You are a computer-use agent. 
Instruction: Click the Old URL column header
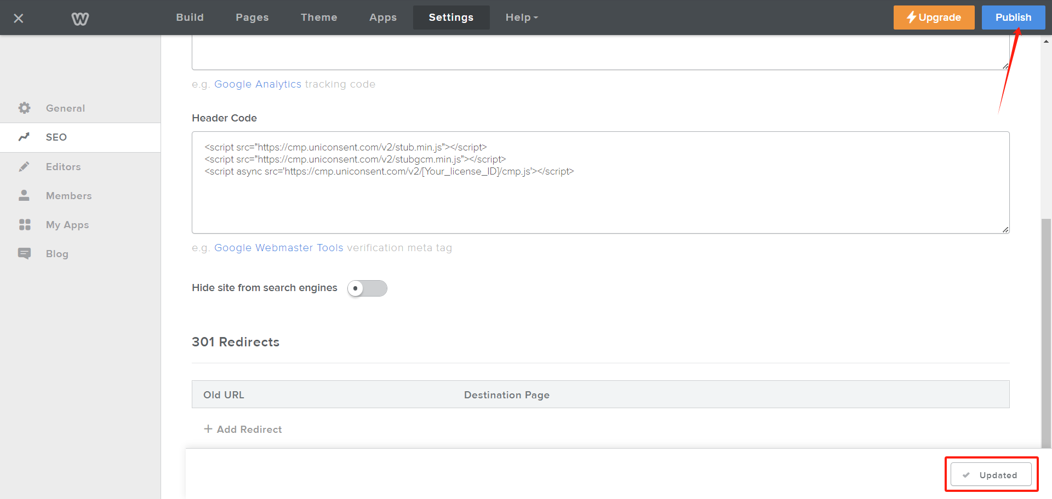pos(224,395)
